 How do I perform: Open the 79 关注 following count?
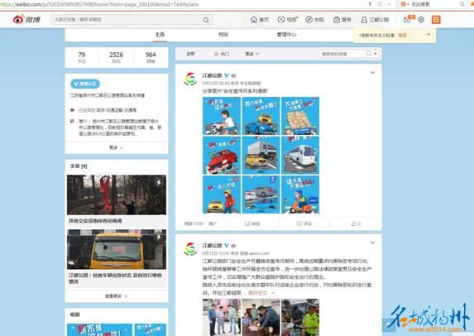pos(82,57)
